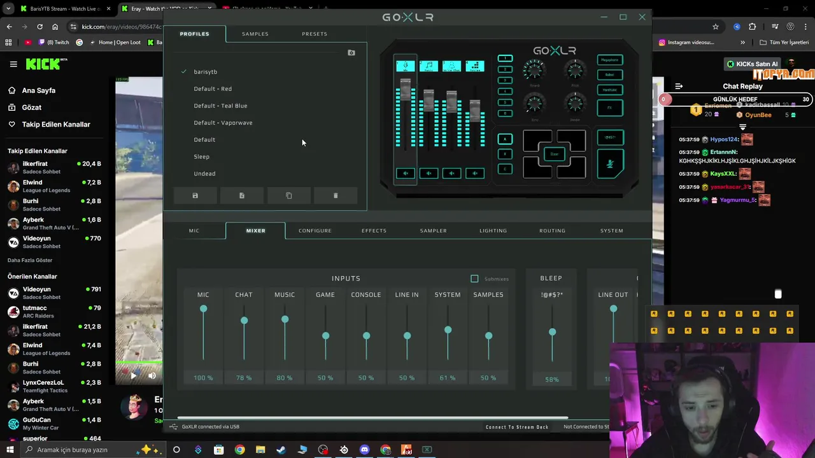Save the current profile with disk icon
The width and height of the screenshot is (815, 458).
click(x=195, y=195)
